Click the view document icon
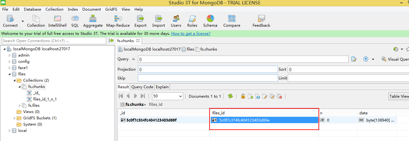 (257, 96)
